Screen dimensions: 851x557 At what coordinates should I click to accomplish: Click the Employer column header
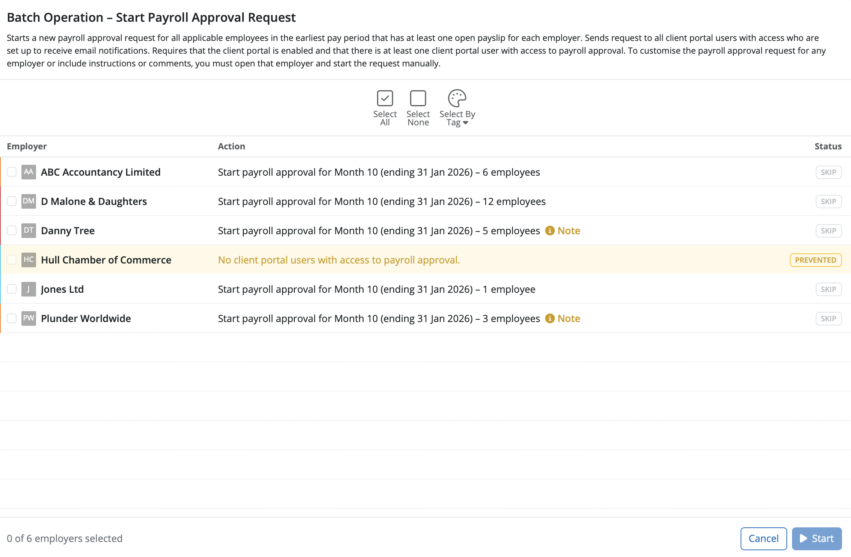coord(27,146)
